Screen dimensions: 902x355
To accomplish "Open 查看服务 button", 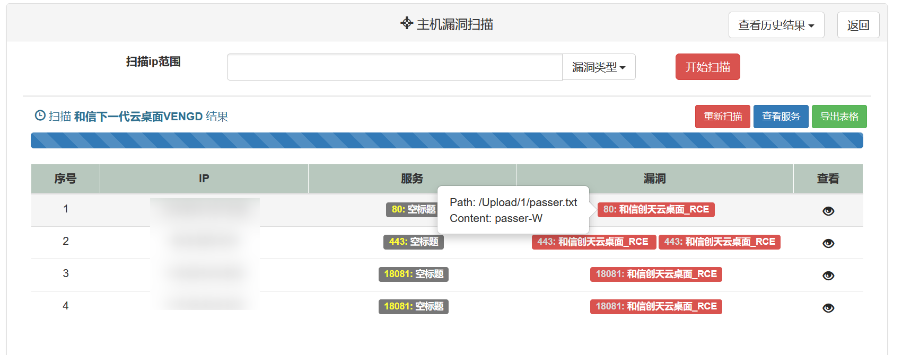I will 781,117.
